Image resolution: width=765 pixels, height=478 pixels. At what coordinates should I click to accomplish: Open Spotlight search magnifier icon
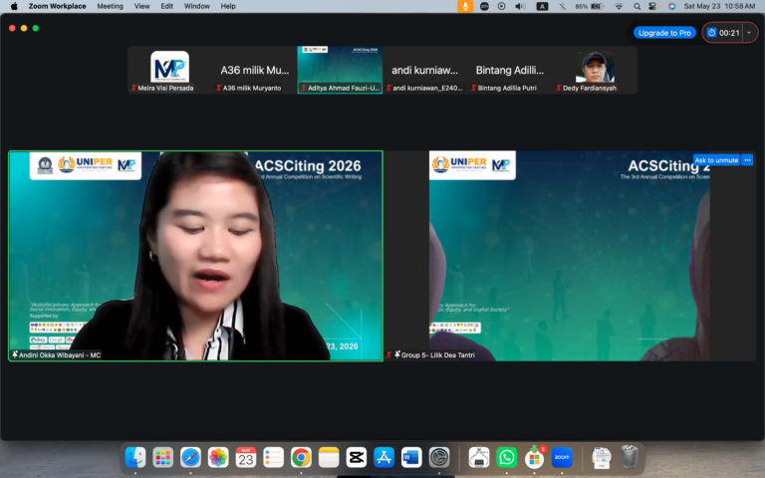(x=637, y=6)
